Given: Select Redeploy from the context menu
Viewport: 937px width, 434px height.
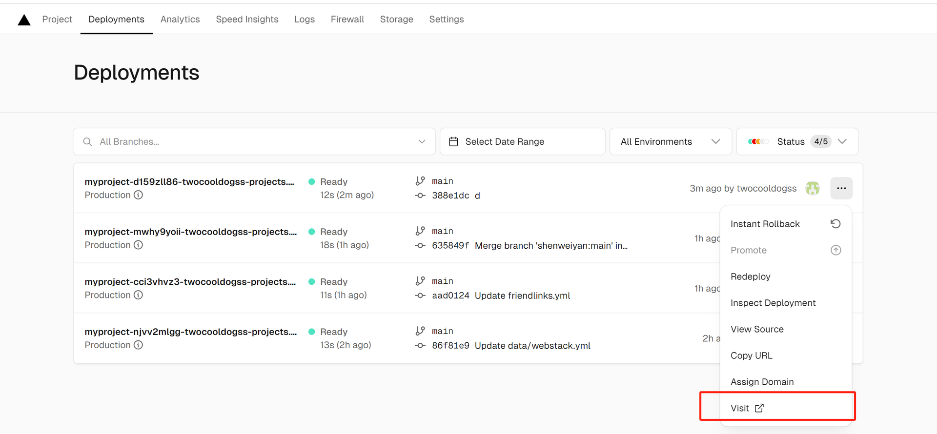Looking at the screenshot, I should [750, 276].
